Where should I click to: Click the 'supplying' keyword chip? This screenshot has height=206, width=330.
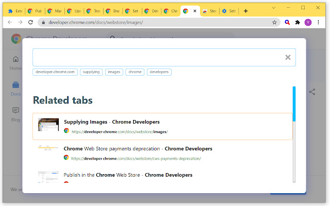(x=91, y=72)
